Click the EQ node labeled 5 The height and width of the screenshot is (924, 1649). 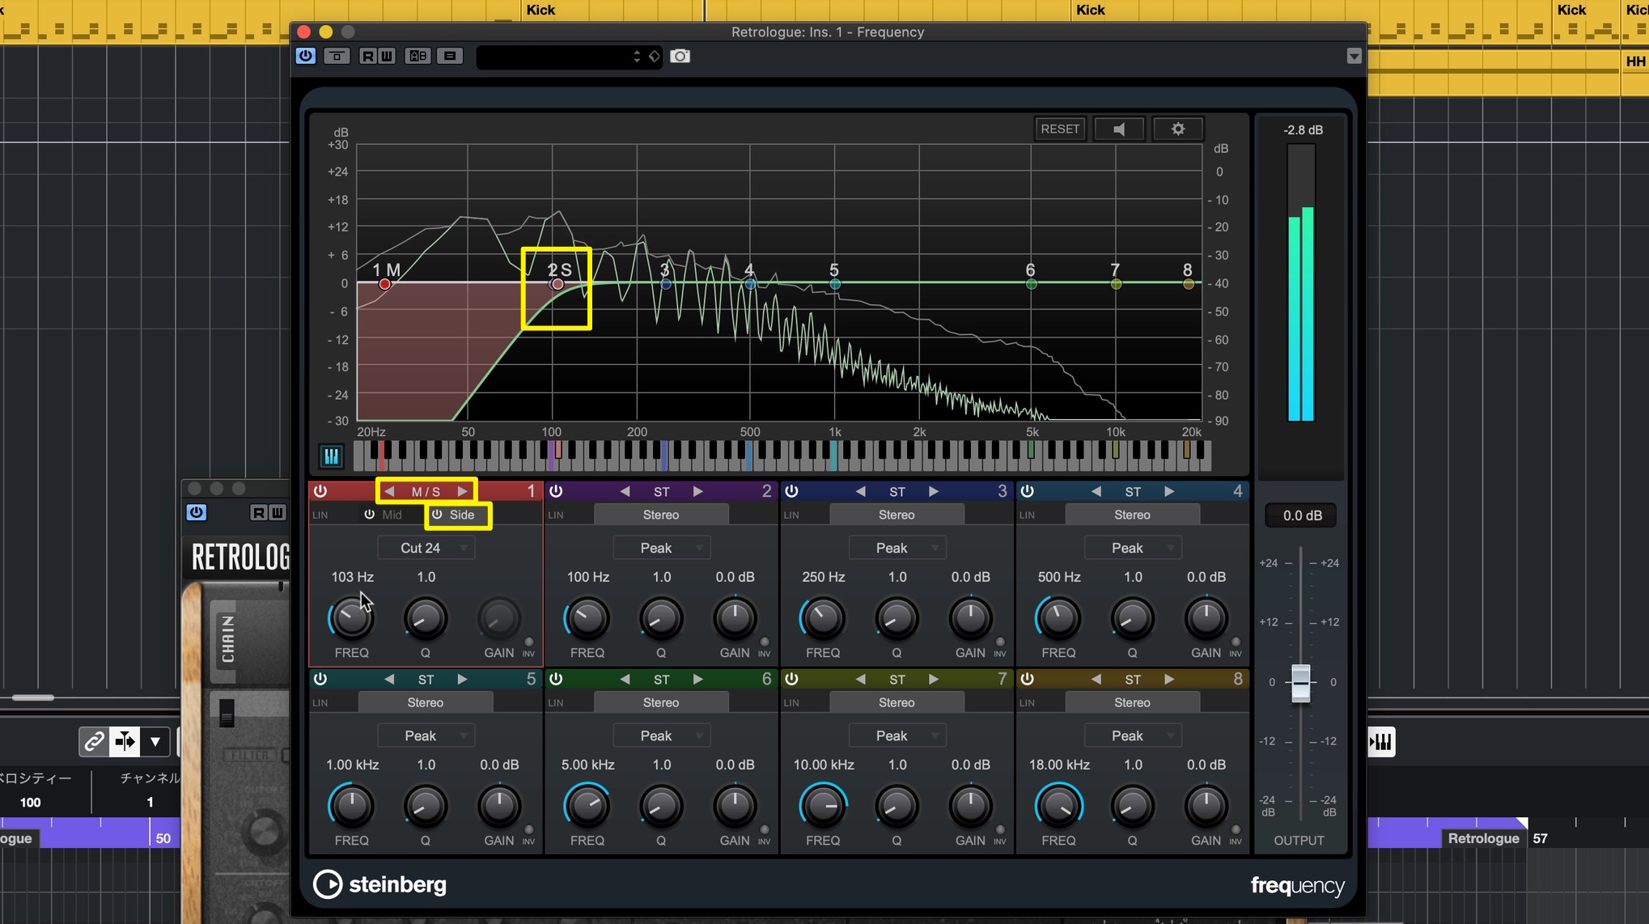[x=835, y=284]
